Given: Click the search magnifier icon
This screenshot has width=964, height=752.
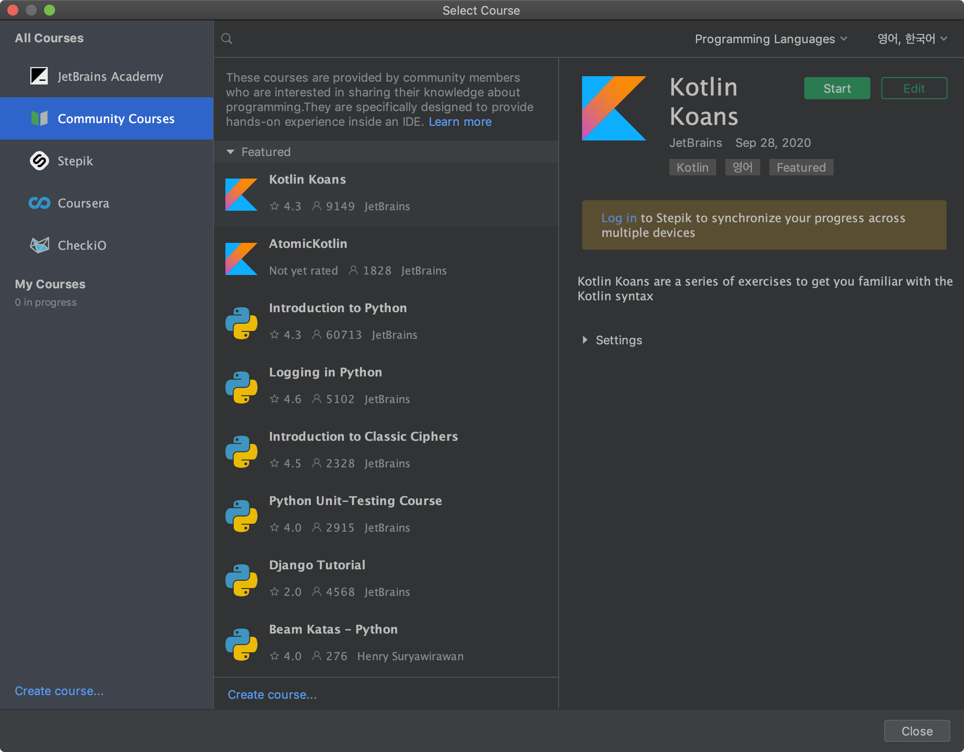Looking at the screenshot, I should [x=227, y=39].
